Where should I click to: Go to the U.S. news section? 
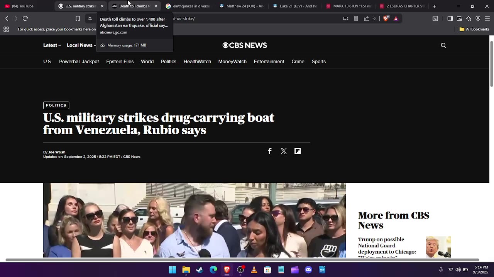[47, 62]
